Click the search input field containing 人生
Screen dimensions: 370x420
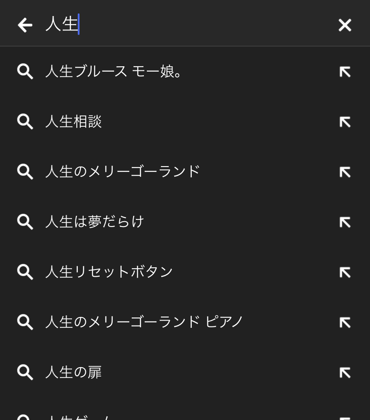tap(179, 24)
